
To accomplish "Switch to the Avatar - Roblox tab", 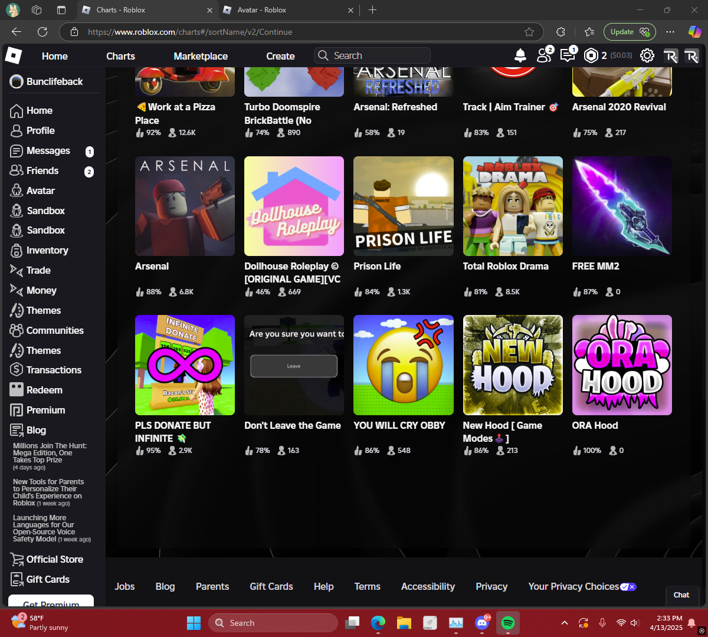I will click(x=288, y=10).
